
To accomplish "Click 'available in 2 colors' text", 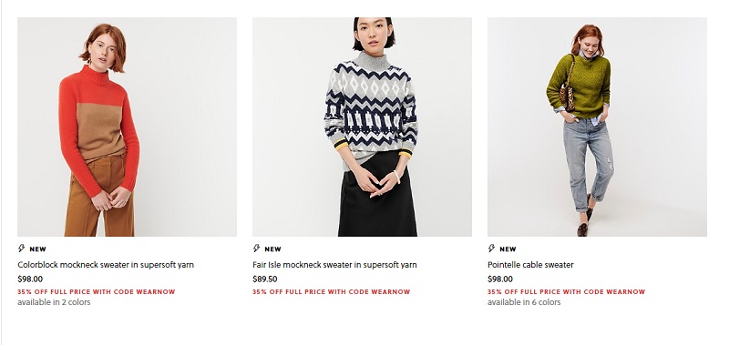I will click(x=54, y=302).
